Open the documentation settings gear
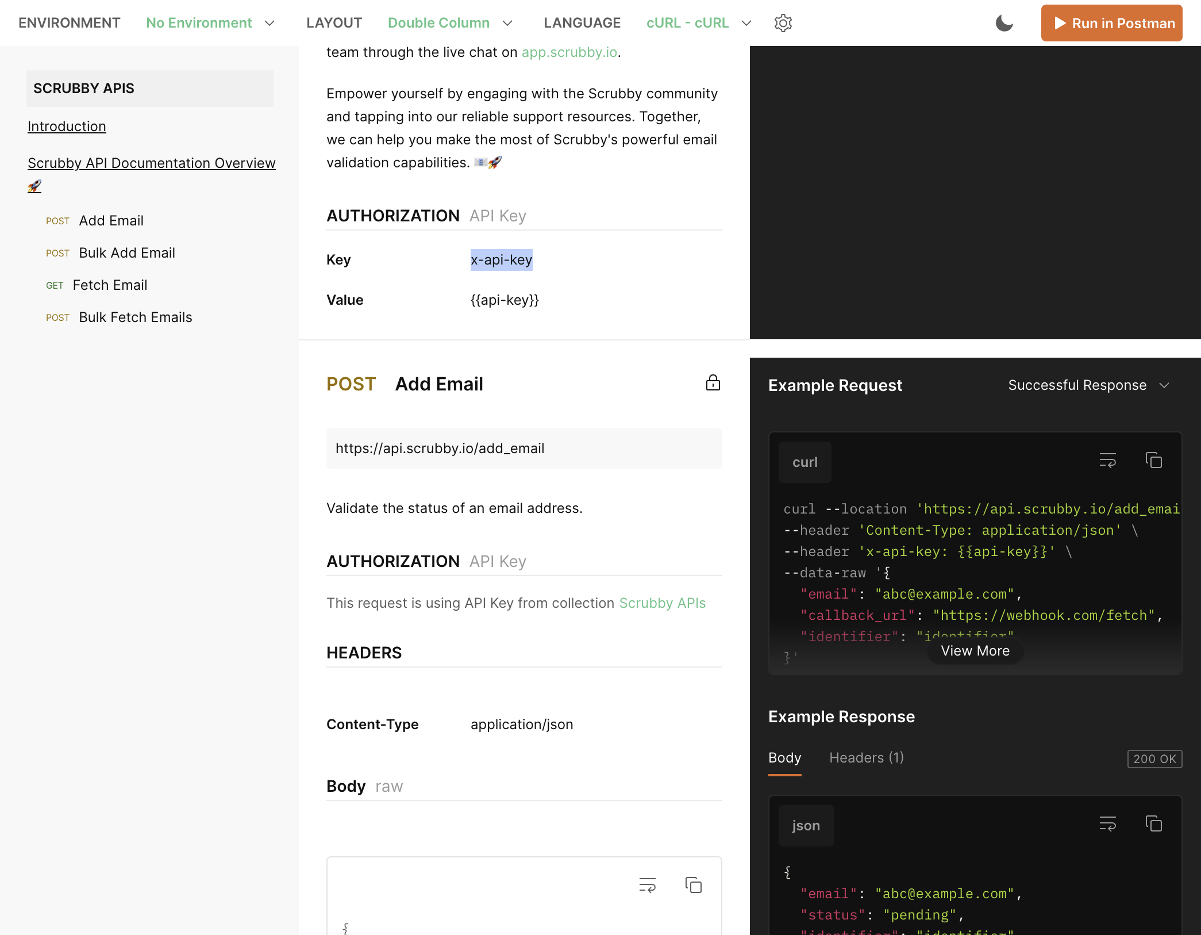The width and height of the screenshot is (1201, 935). click(x=783, y=23)
